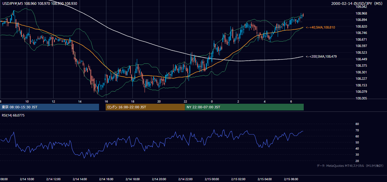
Task: Click price axis value 108.227
Action: tap(361, 79)
